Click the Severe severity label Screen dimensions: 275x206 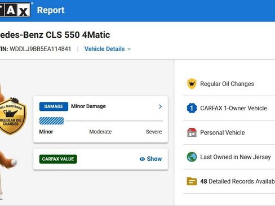154,132
